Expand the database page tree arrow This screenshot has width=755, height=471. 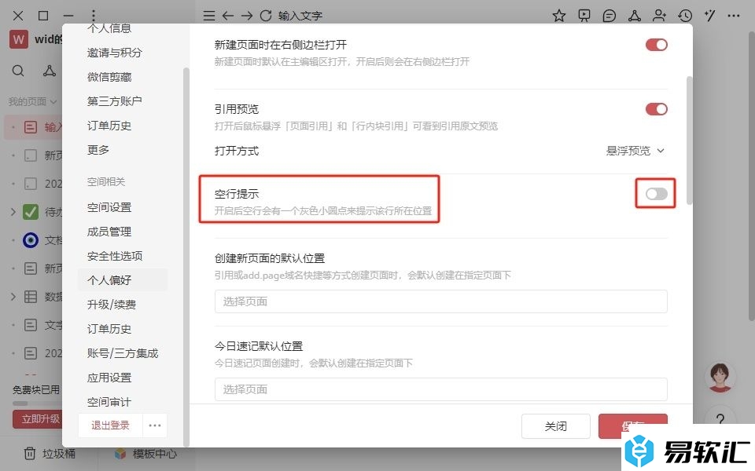13,297
